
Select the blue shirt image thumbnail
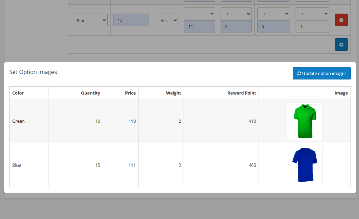[x=304, y=165]
